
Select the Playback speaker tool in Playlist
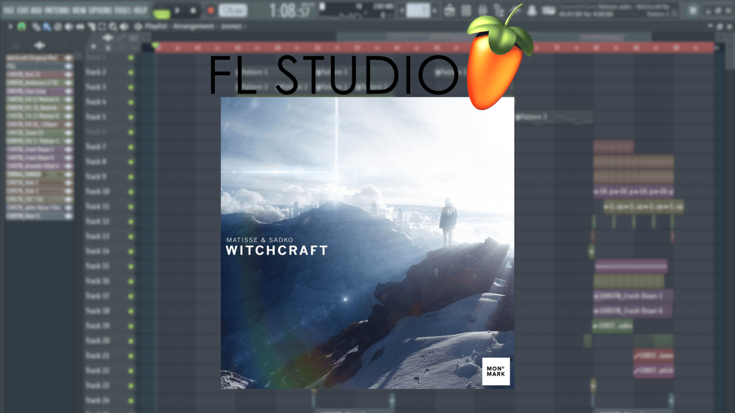click(124, 26)
